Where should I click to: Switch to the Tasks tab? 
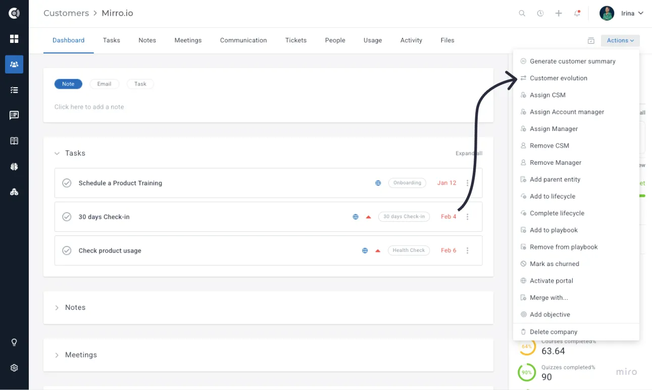(x=112, y=40)
